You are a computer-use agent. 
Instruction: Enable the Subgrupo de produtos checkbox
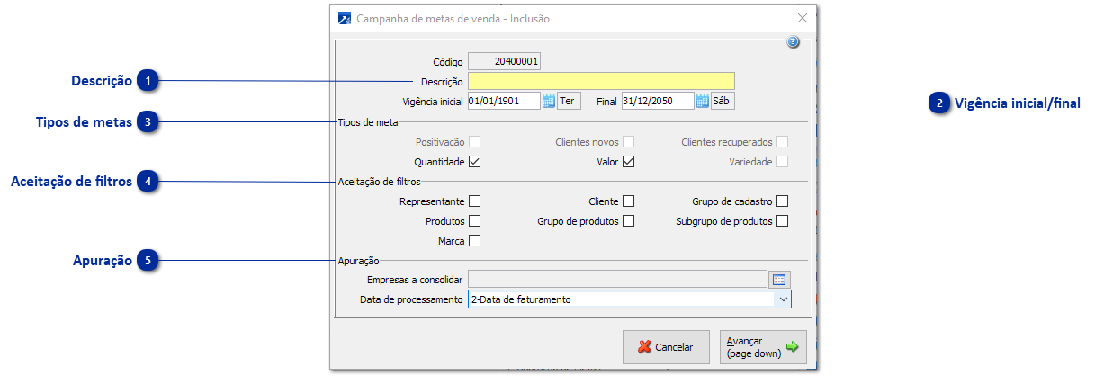pyautogui.click(x=783, y=221)
